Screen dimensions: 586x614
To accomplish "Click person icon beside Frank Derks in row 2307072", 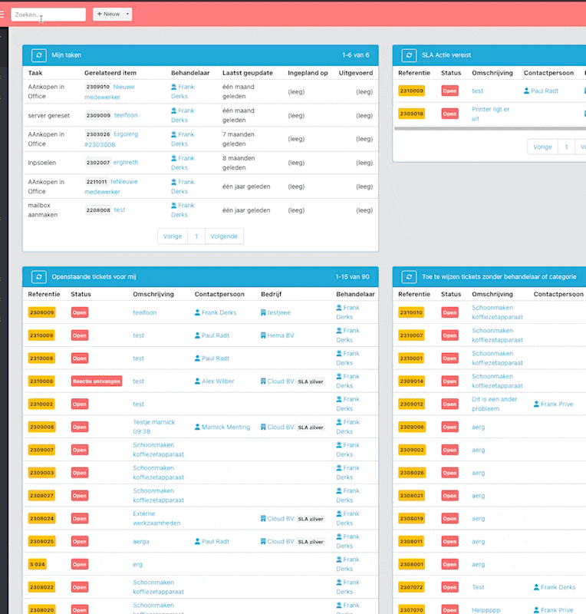I will click(536, 587).
